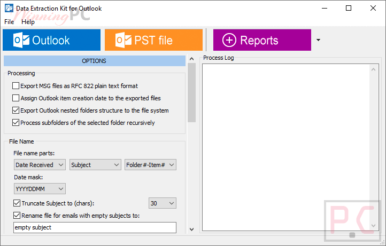Enable Export MSG files as RFC 822 checkbox
Viewport: 386px width, 246px height.
pos(16,86)
